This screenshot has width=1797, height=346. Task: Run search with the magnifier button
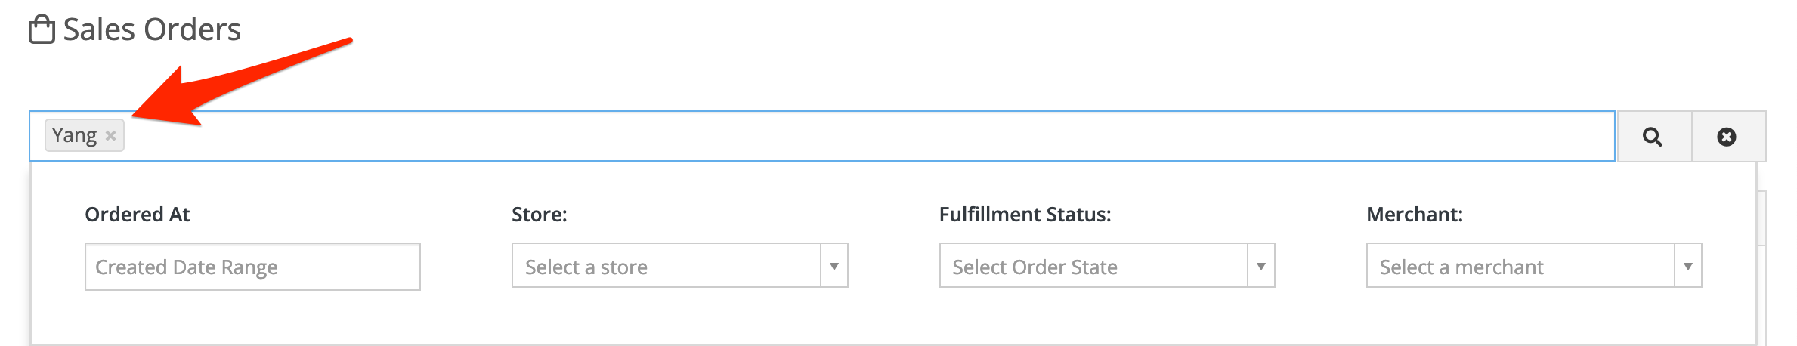pyautogui.click(x=1653, y=137)
